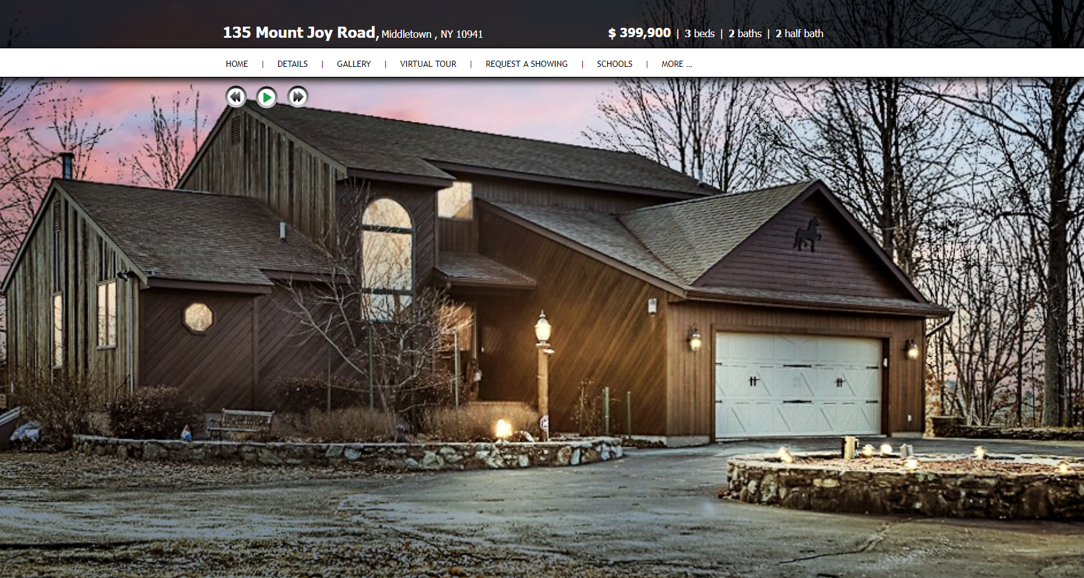Click the horse silhouette on garage gable

(808, 234)
